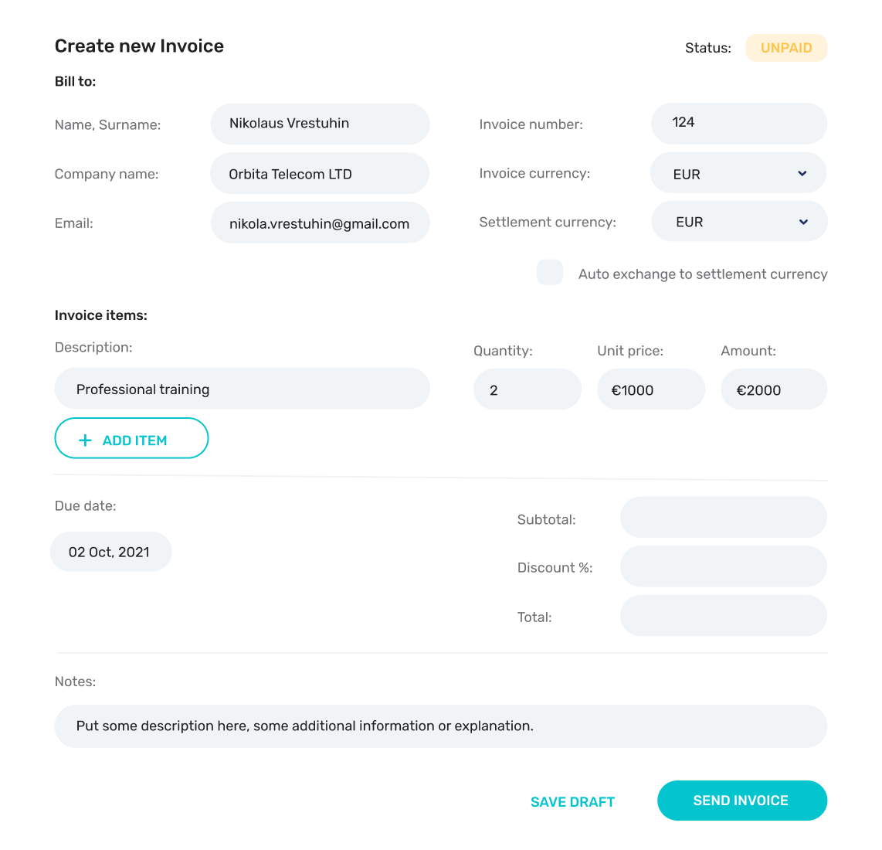
Task: Click the UNPAID status badge
Action: 785,48
